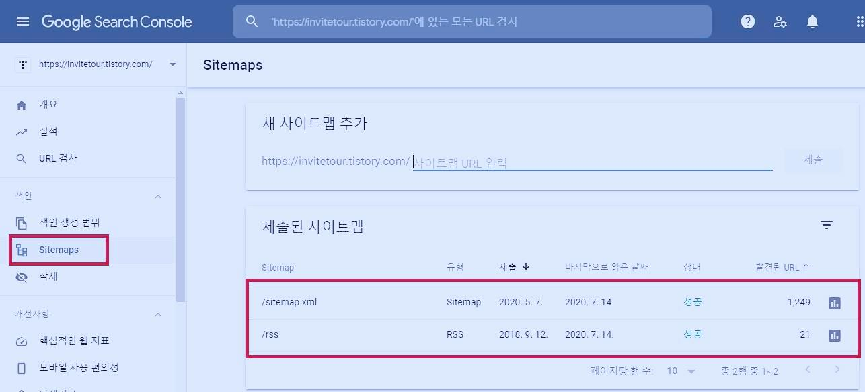Focus the sitemap URL input field
865x392 pixels.
coord(593,162)
